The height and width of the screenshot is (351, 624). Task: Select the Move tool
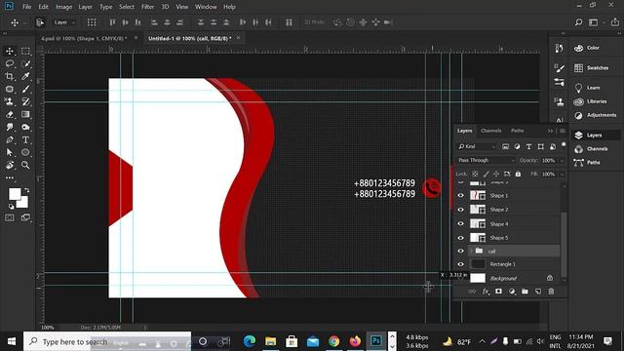[x=10, y=51]
